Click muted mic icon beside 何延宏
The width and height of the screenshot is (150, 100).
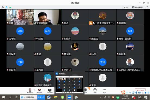coord(35,39)
